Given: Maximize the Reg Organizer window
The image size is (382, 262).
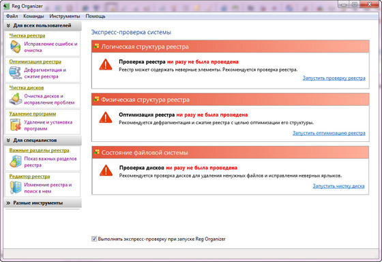Looking at the screenshot, I should tap(355, 4).
